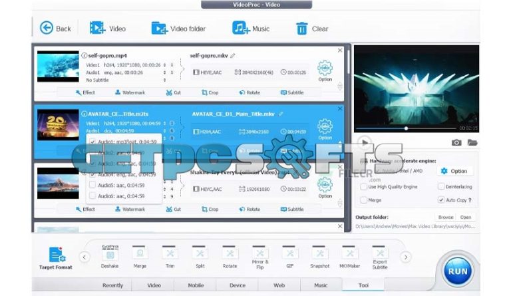Expand Video1 track selector for AVATAR
The width and height of the screenshot is (511, 296).
click(164, 124)
